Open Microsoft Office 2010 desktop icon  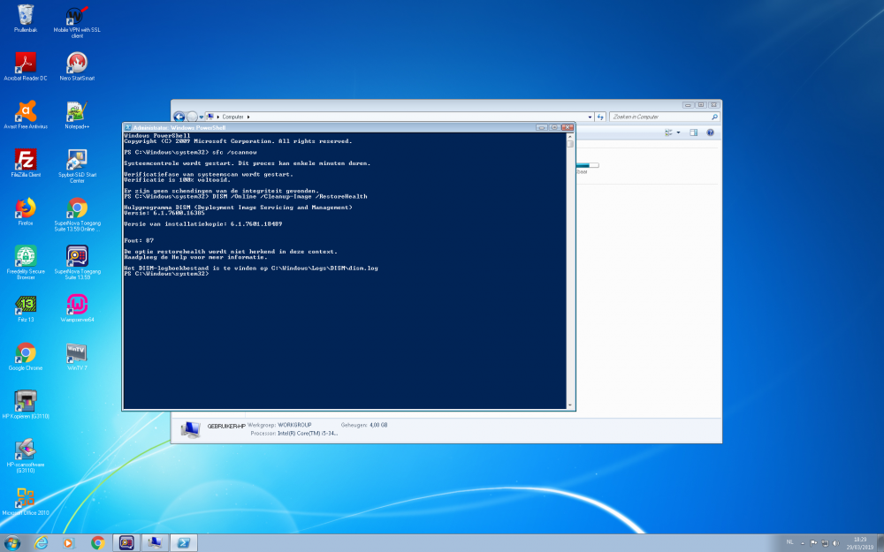click(25, 497)
